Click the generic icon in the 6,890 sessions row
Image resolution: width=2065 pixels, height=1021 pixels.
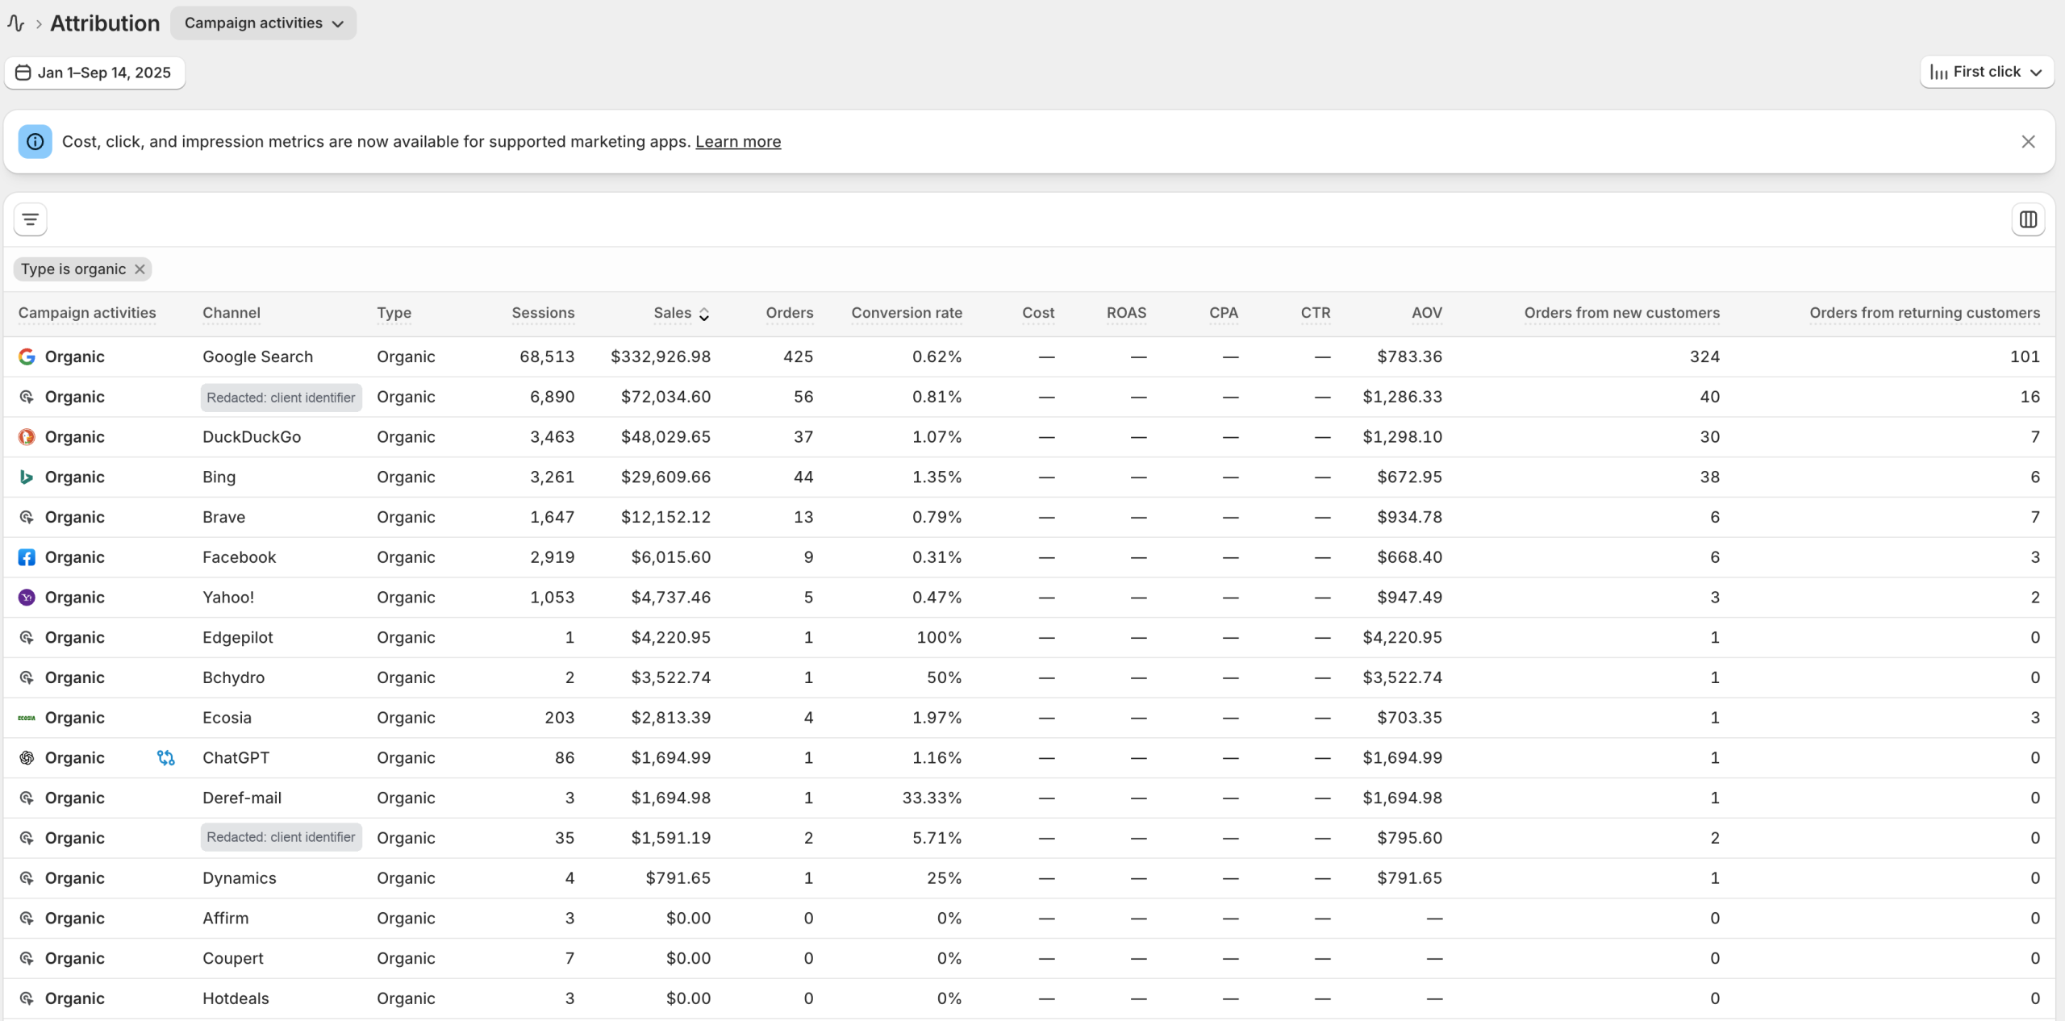pyautogui.click(x=27, y=397)
